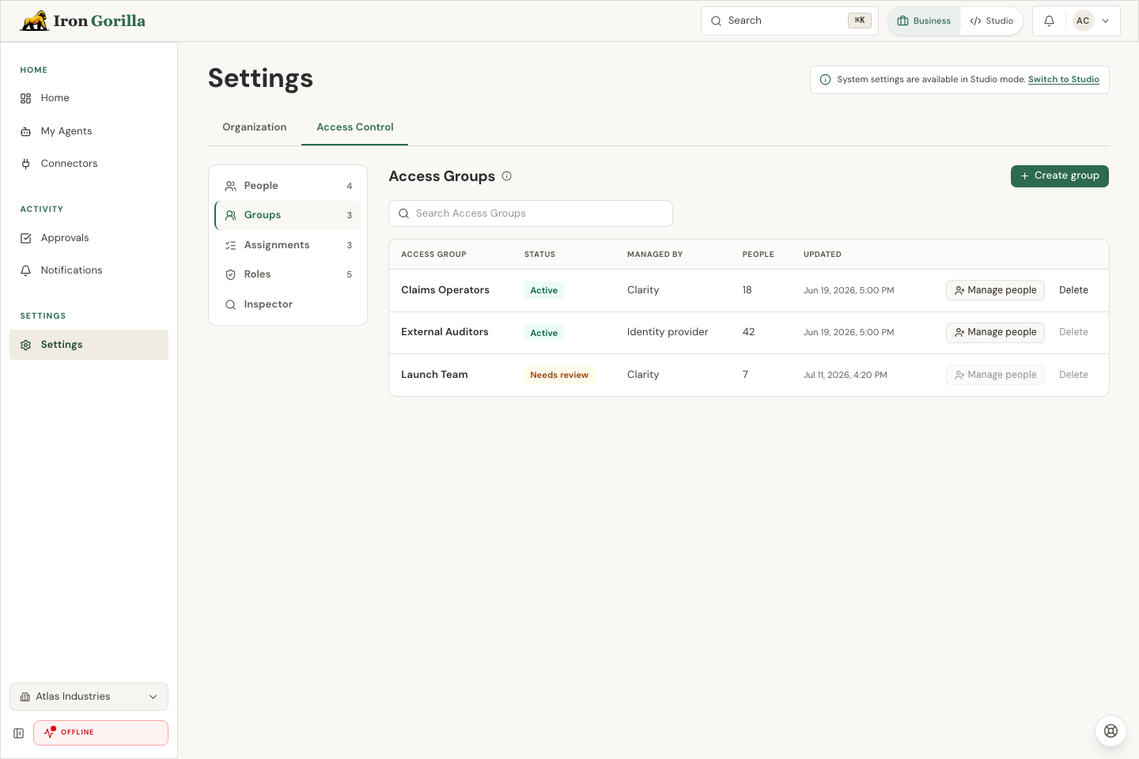Open the Atlas Industries organization dropdown
This screenshot has height=759, width=1139.
click(x=89, y=697)
